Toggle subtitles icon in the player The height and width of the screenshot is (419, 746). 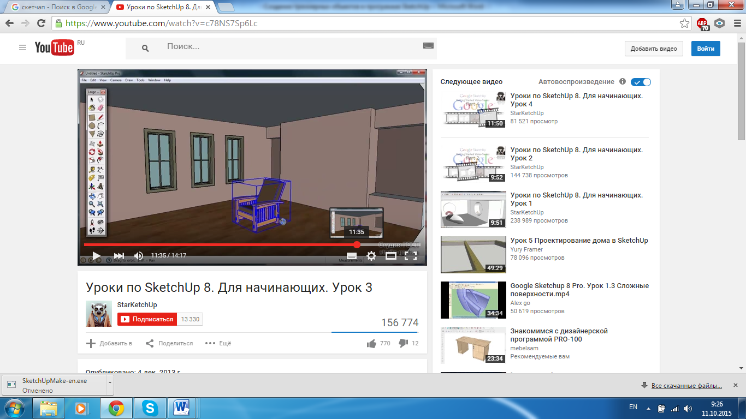pyautogui.click(x=352, y=255)
